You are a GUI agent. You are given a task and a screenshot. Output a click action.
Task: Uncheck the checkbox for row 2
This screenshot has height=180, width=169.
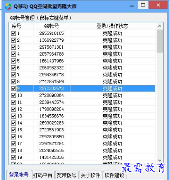click(x=14, y=40)
